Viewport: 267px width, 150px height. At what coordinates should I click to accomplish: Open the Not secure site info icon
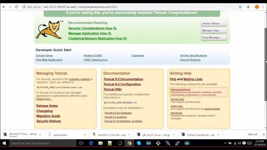click(x=24, y=7)
